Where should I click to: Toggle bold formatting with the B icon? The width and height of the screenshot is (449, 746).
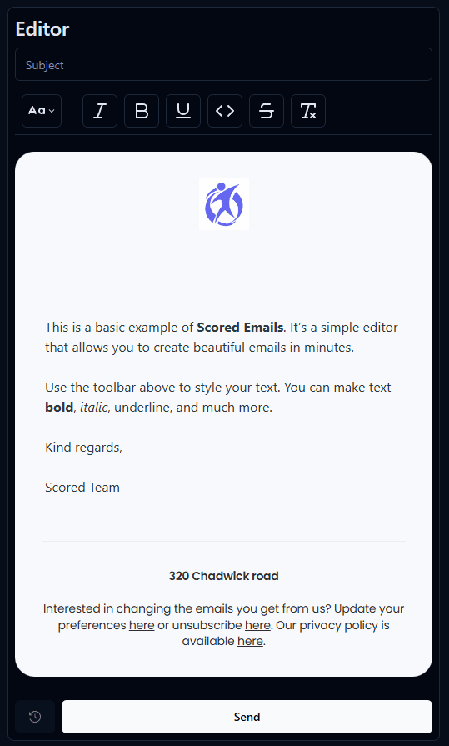coord(142,111)
